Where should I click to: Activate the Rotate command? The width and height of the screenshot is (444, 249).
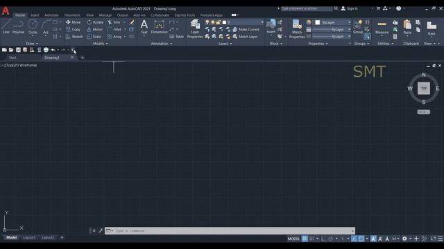coord(95,22)
